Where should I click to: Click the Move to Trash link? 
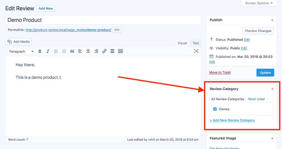pyautogui.click(x=220, y=72)
